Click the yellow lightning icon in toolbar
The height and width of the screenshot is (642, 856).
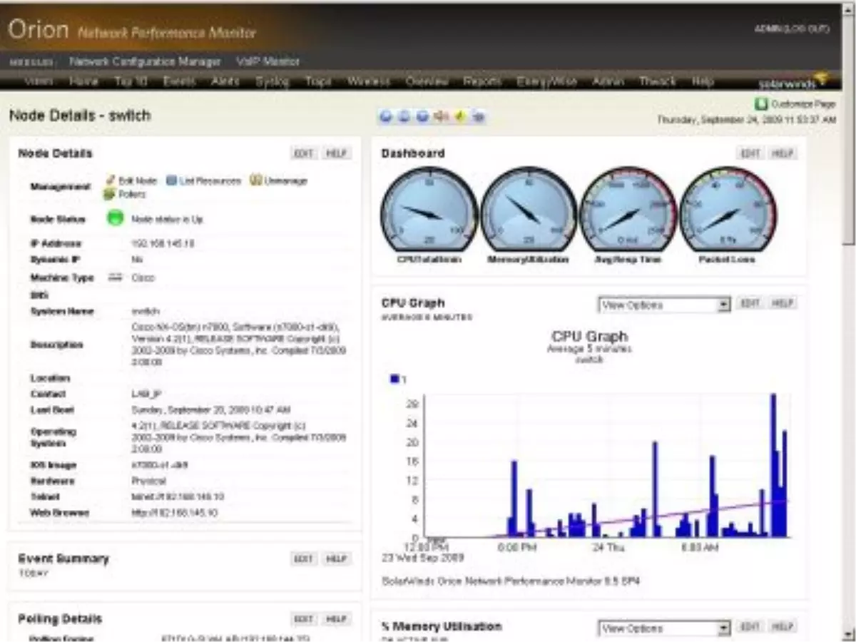pos(460,116)
